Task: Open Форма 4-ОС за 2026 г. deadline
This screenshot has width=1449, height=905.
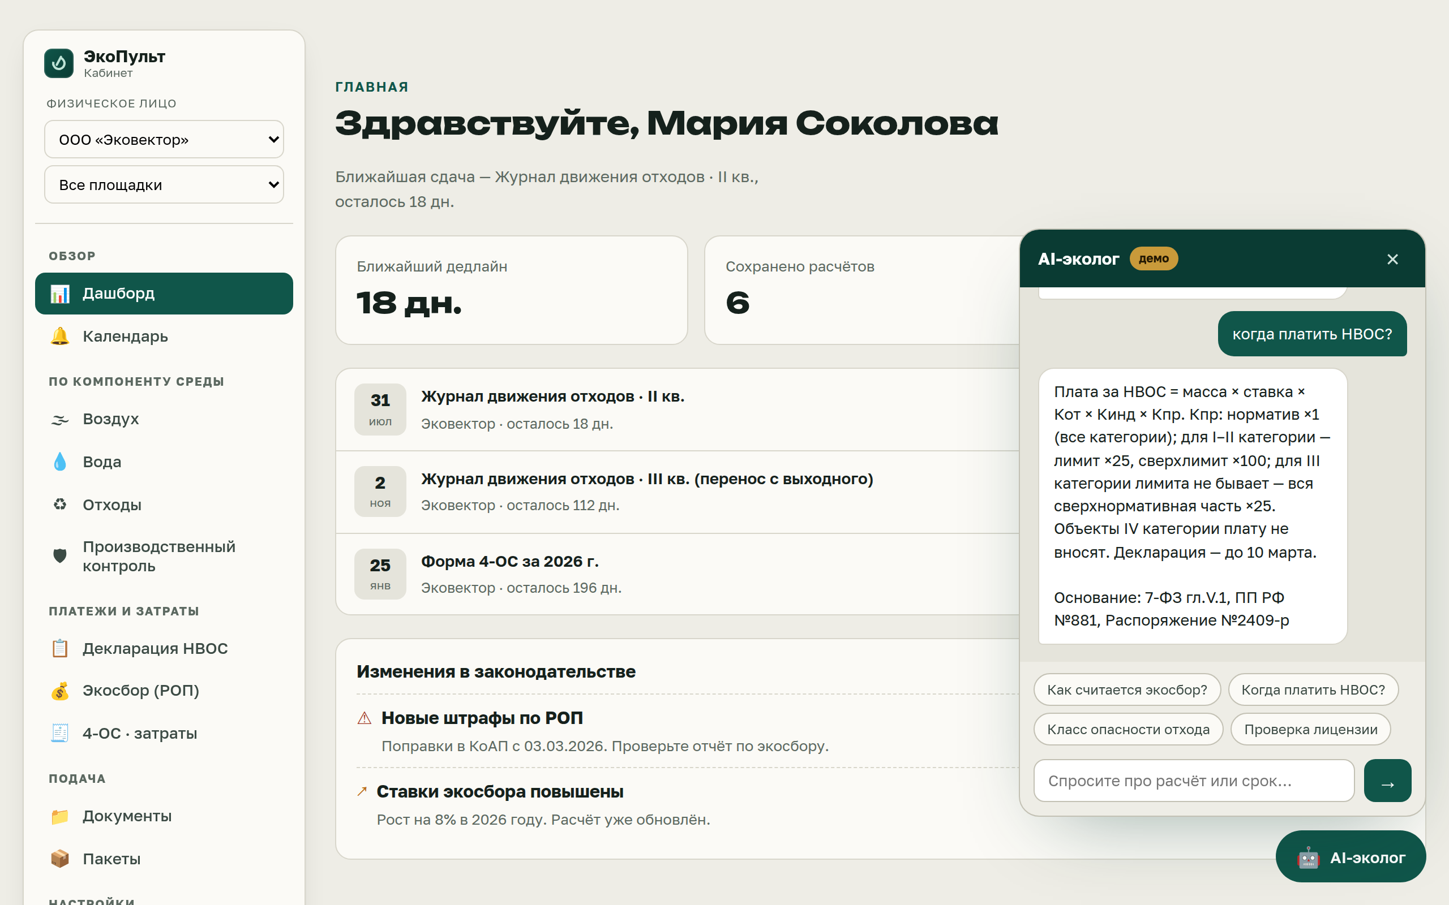Action: pos(676,574)
